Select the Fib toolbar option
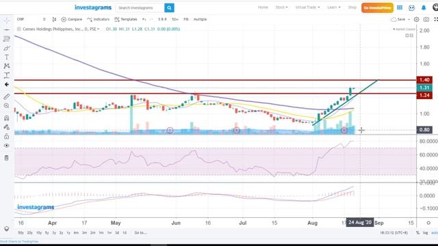This screenshot has height=246, width=438. click(x=186, y=19)
